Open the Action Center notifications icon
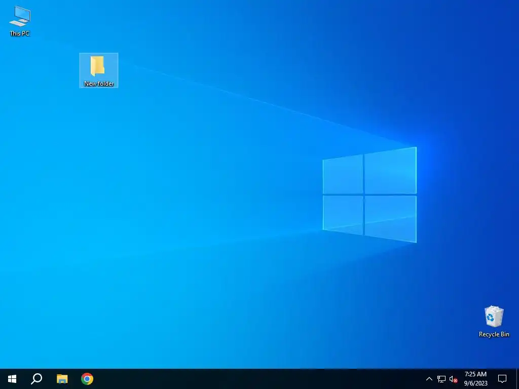The width and height of the screenshot is (519, 389). tap(502, 379)
